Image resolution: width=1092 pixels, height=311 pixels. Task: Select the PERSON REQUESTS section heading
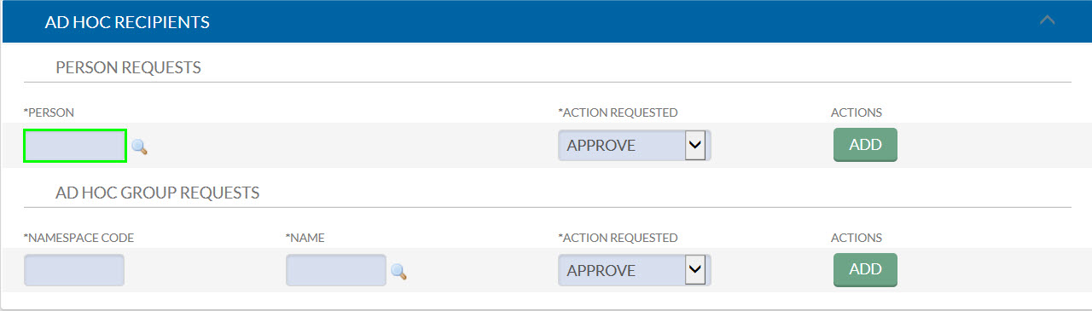click(x=128, y=67)
